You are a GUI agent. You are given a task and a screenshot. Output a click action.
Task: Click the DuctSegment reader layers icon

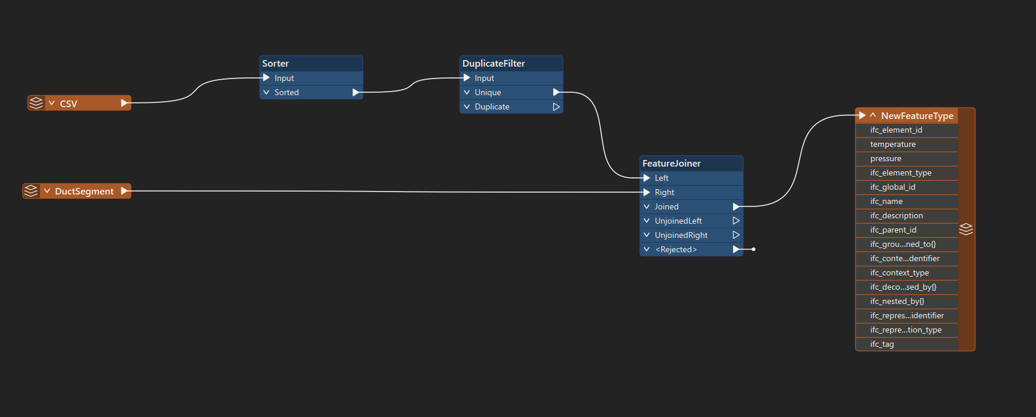(31, 191)
